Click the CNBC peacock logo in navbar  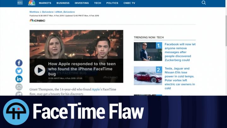pyautogui.click(x=32, y=3)
